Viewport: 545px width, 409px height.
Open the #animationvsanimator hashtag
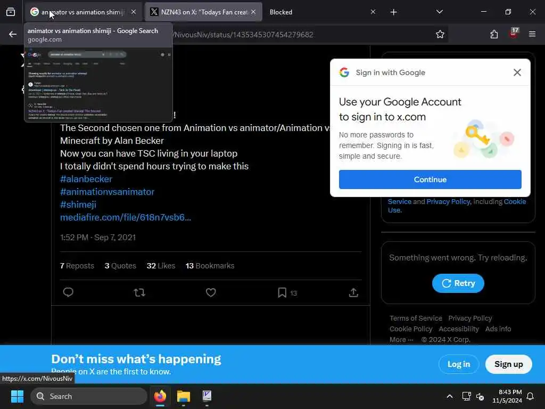click(107, 192)
